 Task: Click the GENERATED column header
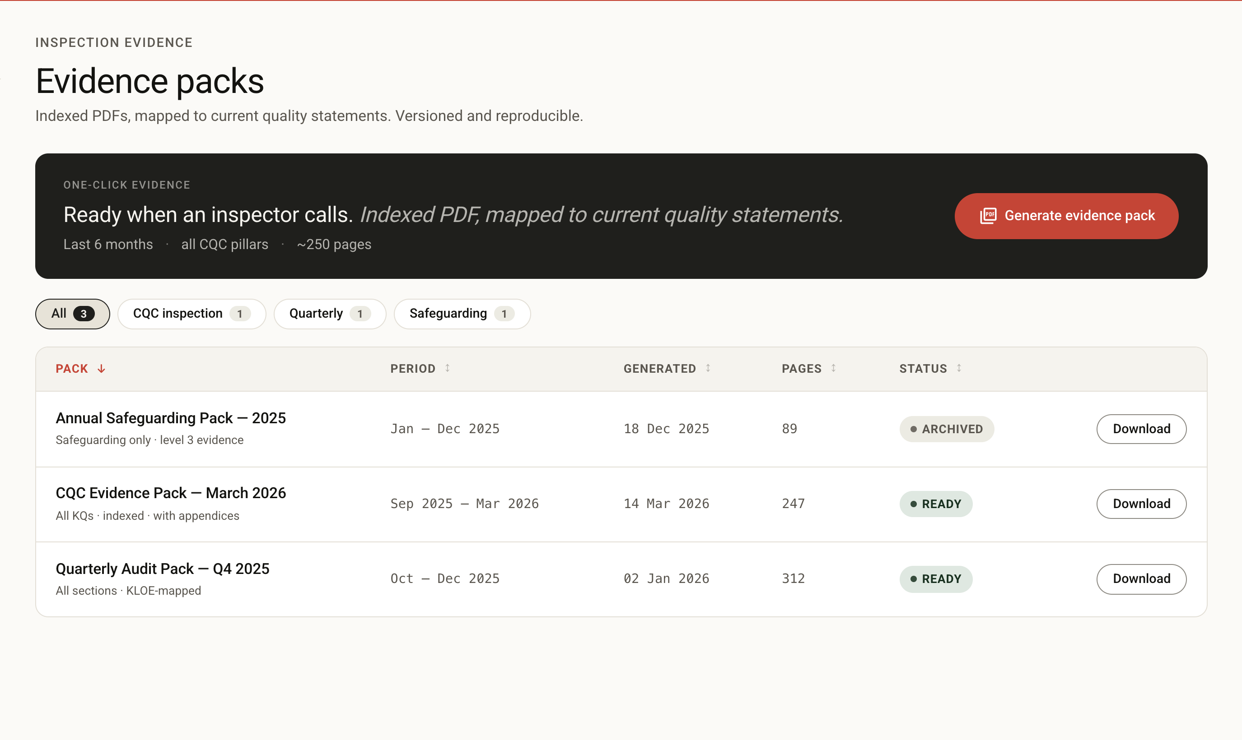660,369
